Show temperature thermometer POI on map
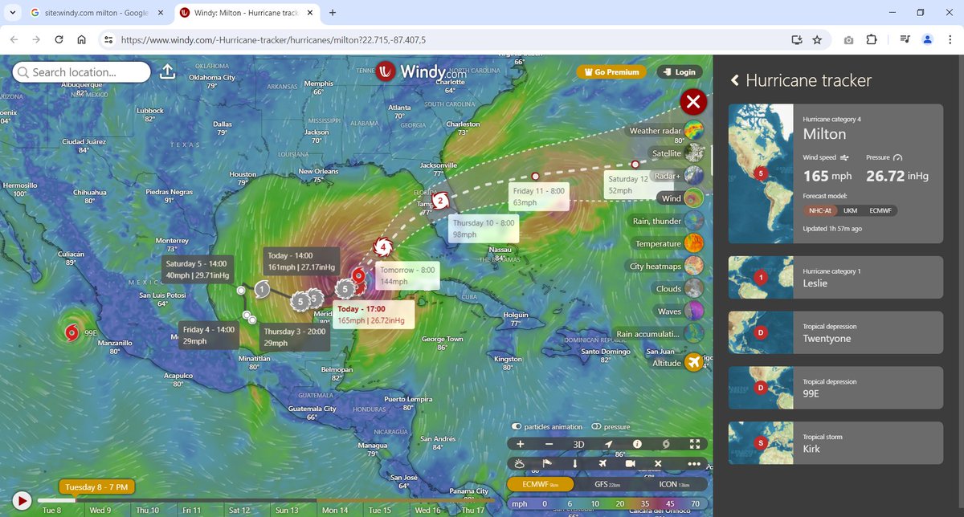Screen dimensions: 964x517 point(575,463)
